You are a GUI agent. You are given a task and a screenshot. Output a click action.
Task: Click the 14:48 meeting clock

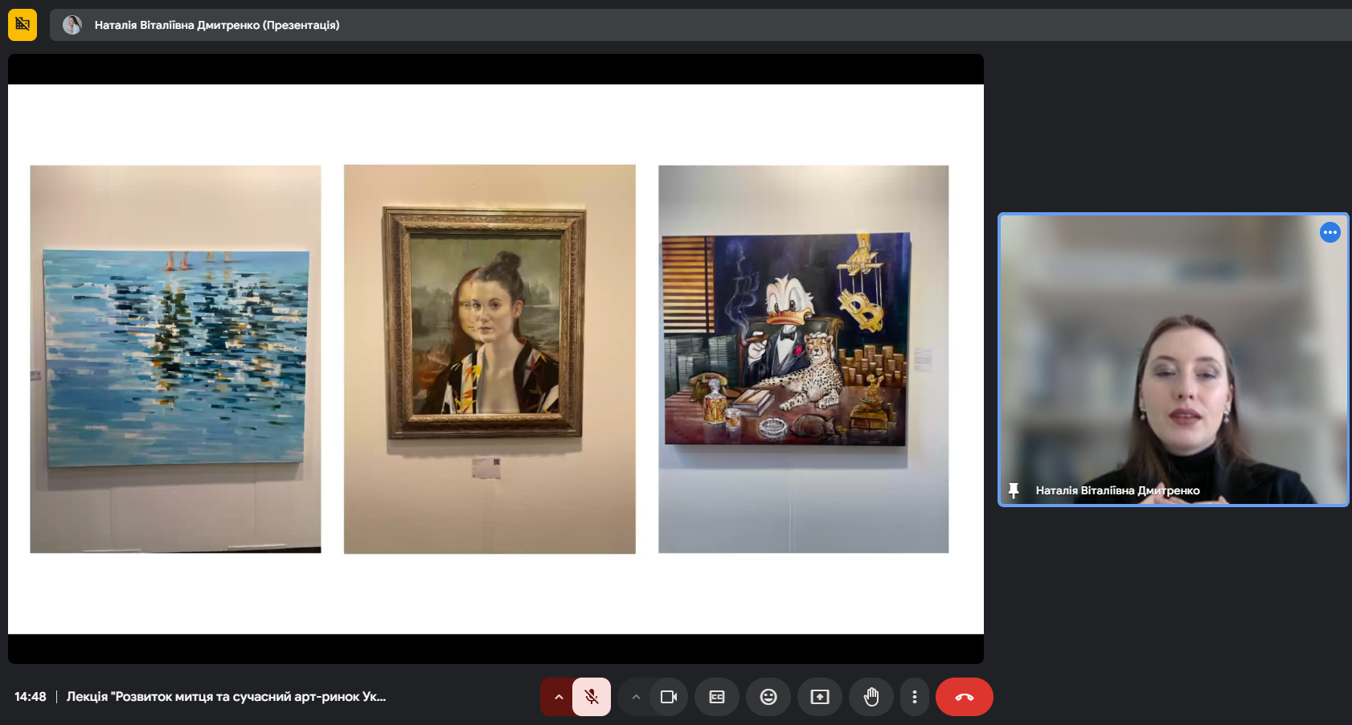[x=31, y=697]
